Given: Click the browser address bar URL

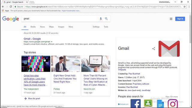Looking at the screenshot, I should (x=103, y=7).
